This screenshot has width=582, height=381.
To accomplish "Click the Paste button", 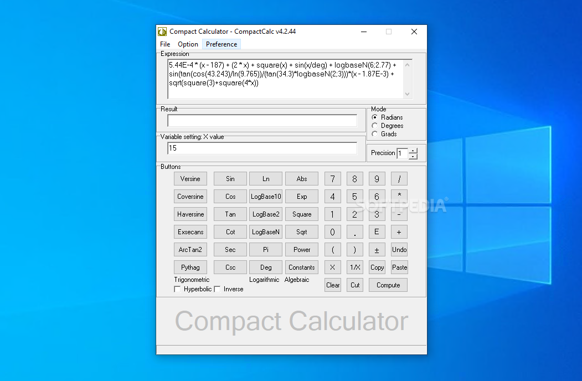I will [399, 267].
